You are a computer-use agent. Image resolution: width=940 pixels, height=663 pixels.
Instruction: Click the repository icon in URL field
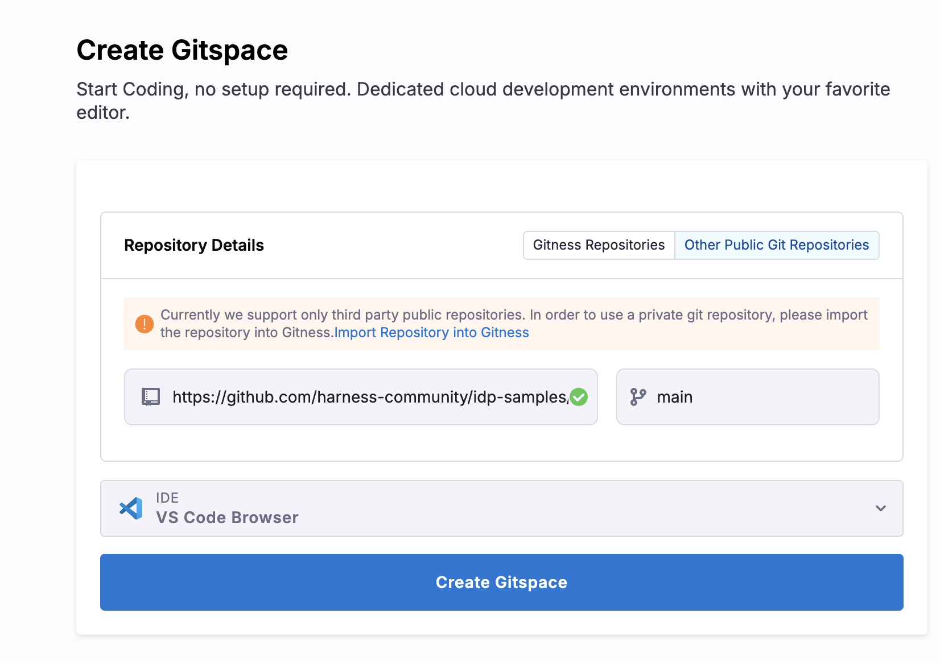(151, 397)
